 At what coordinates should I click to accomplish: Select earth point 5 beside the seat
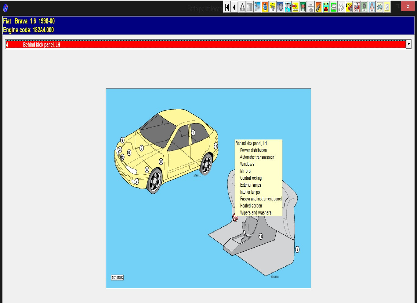click(297, 249)
